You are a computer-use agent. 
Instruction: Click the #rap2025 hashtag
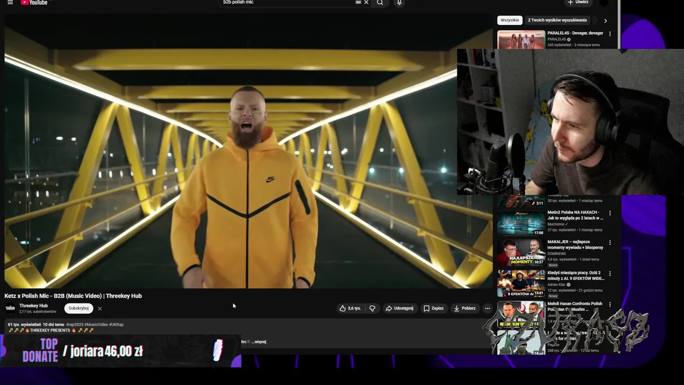[74, 325]
